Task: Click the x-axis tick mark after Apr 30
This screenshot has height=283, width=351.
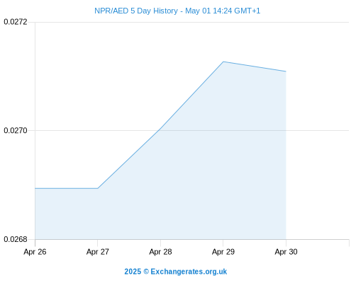Action: (349, 243)
